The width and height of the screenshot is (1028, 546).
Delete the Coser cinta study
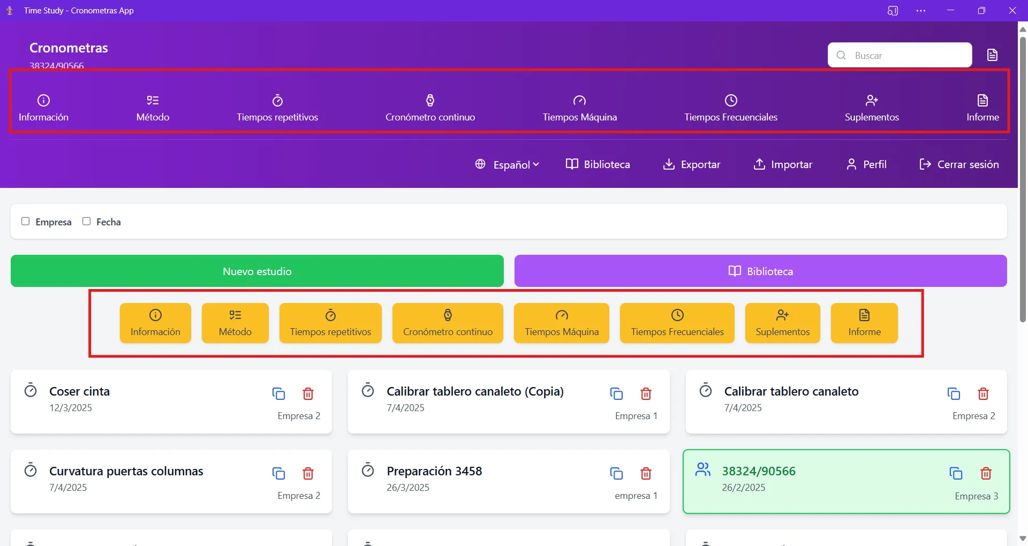pos(308,394)
